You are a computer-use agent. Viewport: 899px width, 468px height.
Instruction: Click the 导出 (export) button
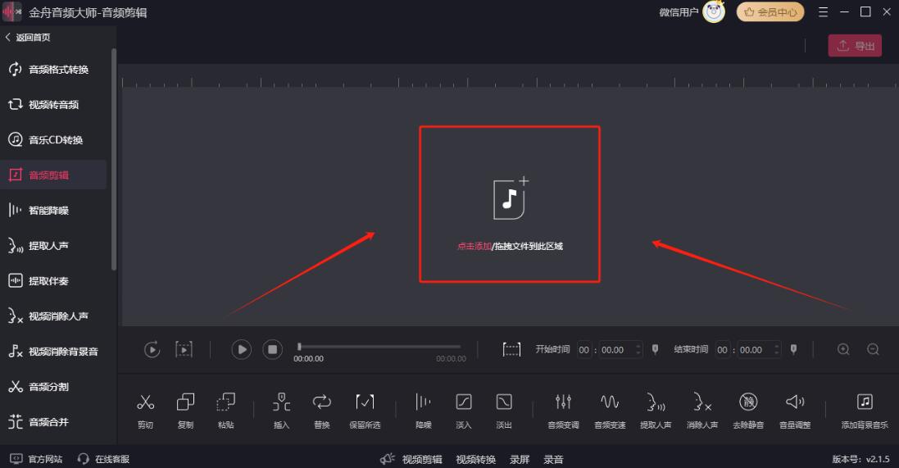855,46
